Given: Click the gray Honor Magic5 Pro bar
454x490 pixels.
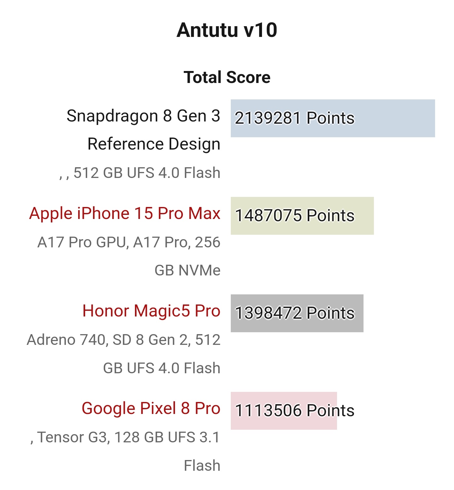Looking at the screenshot, I should pyautogui.click(x=297, y=313).
